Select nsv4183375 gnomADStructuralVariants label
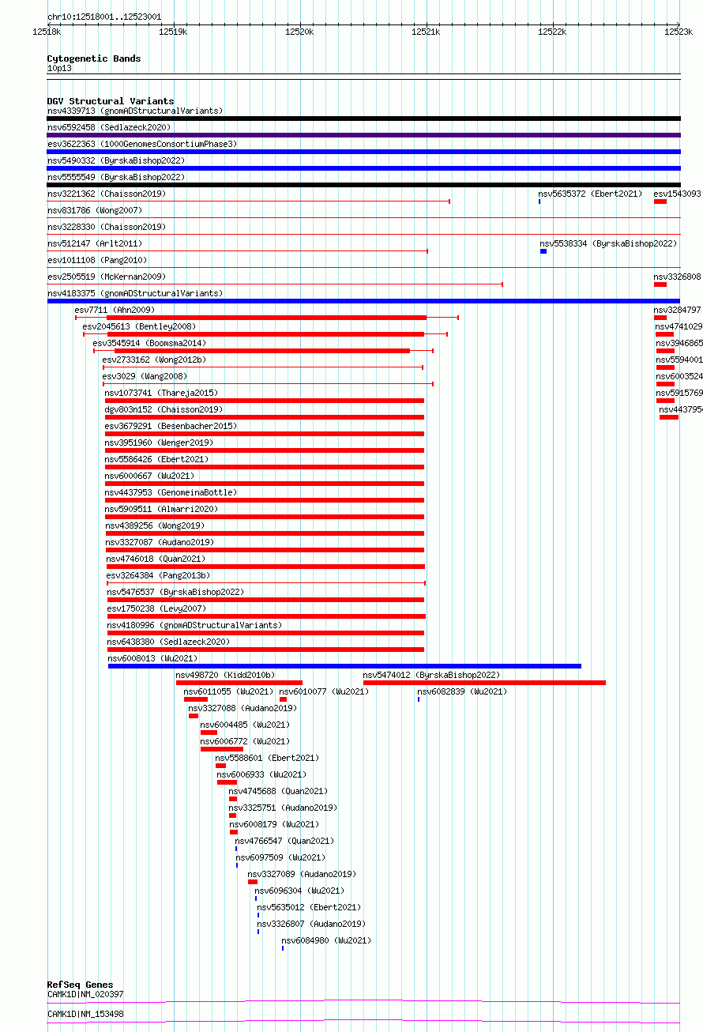Image resolution: width=703 pixels, height=1032 pixels. tap(134, 293)
